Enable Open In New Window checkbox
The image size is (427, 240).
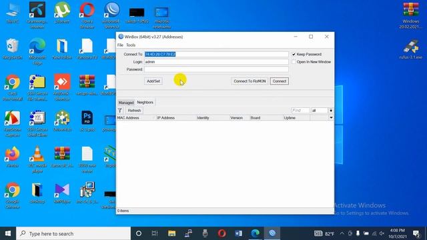point(294,62)
